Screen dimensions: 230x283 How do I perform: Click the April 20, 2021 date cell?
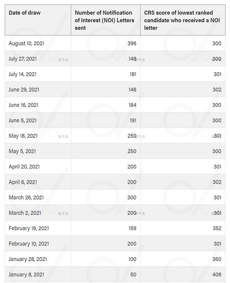click(x=24, y=167)
